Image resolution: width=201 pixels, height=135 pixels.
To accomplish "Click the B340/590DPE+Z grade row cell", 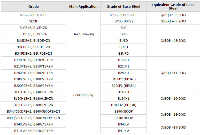I will click(34, 112).
